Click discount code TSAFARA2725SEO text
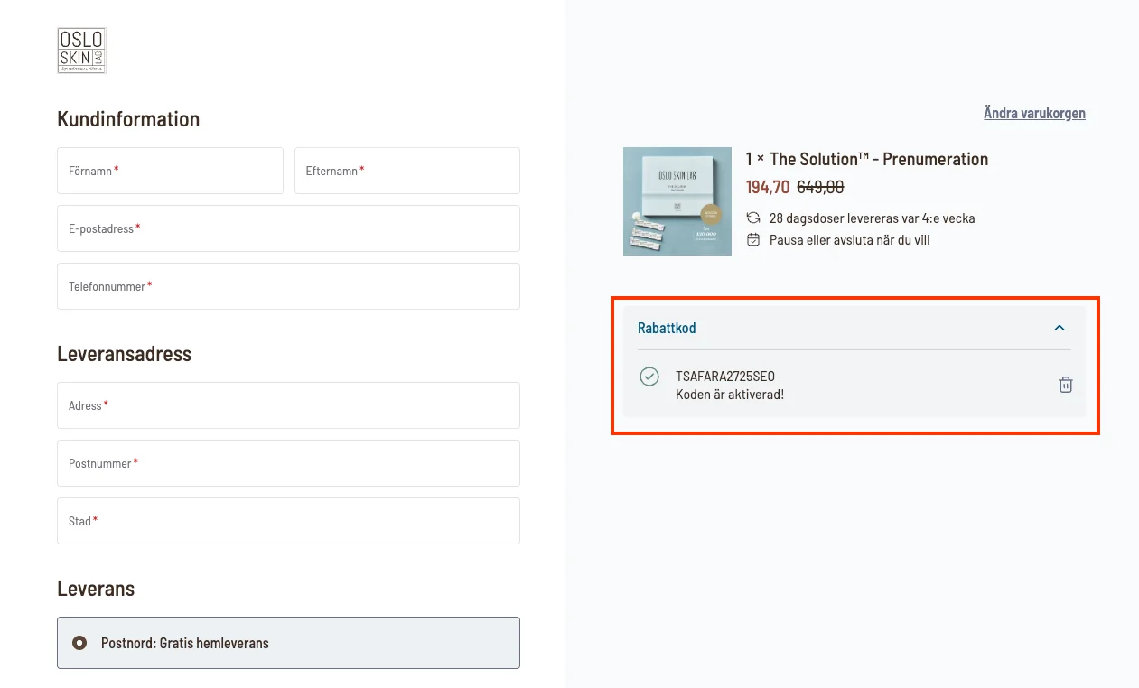The image size is (1139, 688). coord(725,377)
